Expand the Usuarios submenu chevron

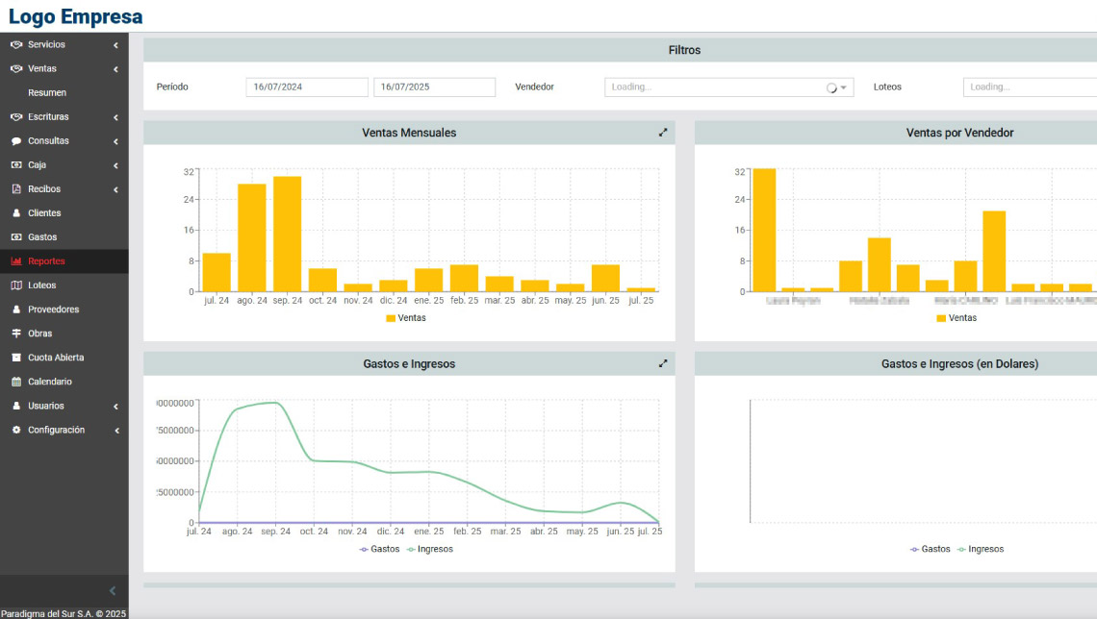115,406
